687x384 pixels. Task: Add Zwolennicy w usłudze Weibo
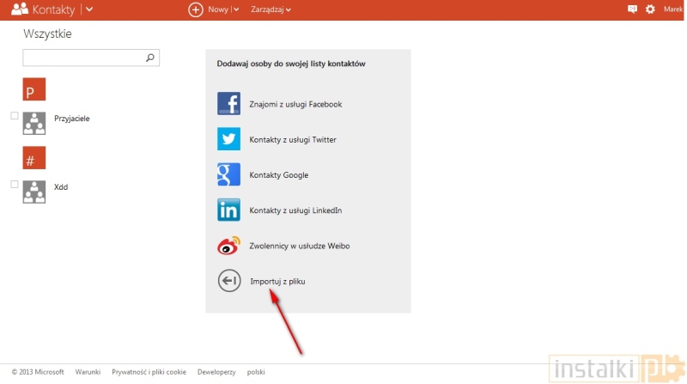pos(299,246)
